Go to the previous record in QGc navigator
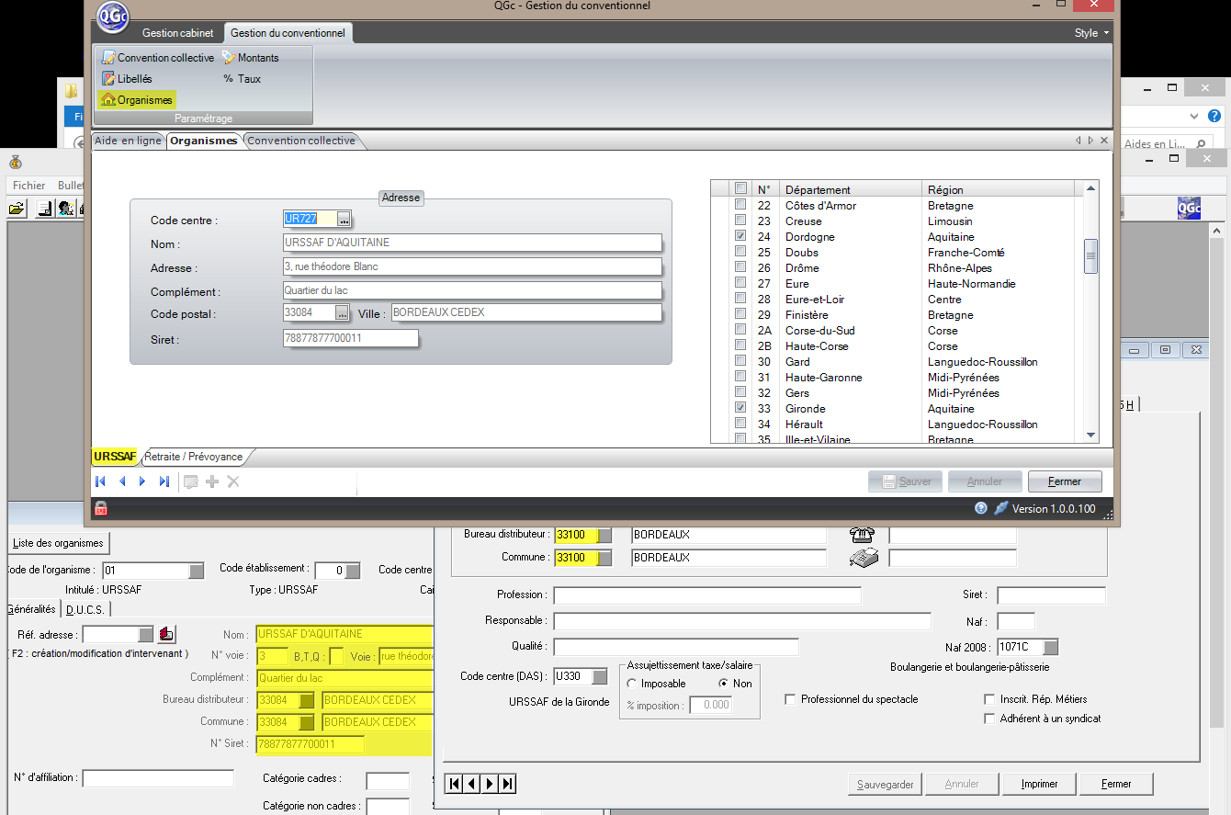 121,481
